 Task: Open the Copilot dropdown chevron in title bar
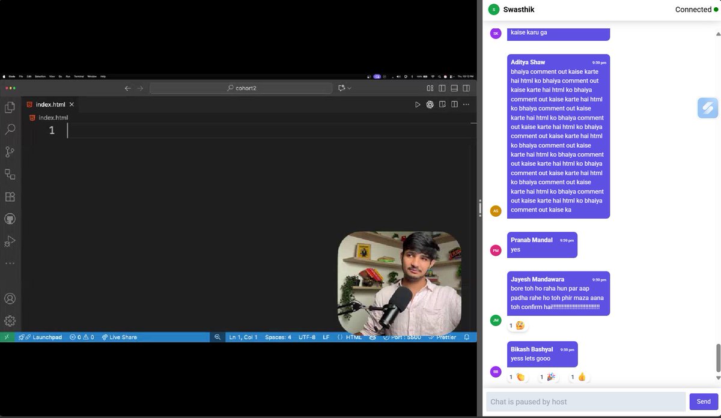tap(350, 88)
